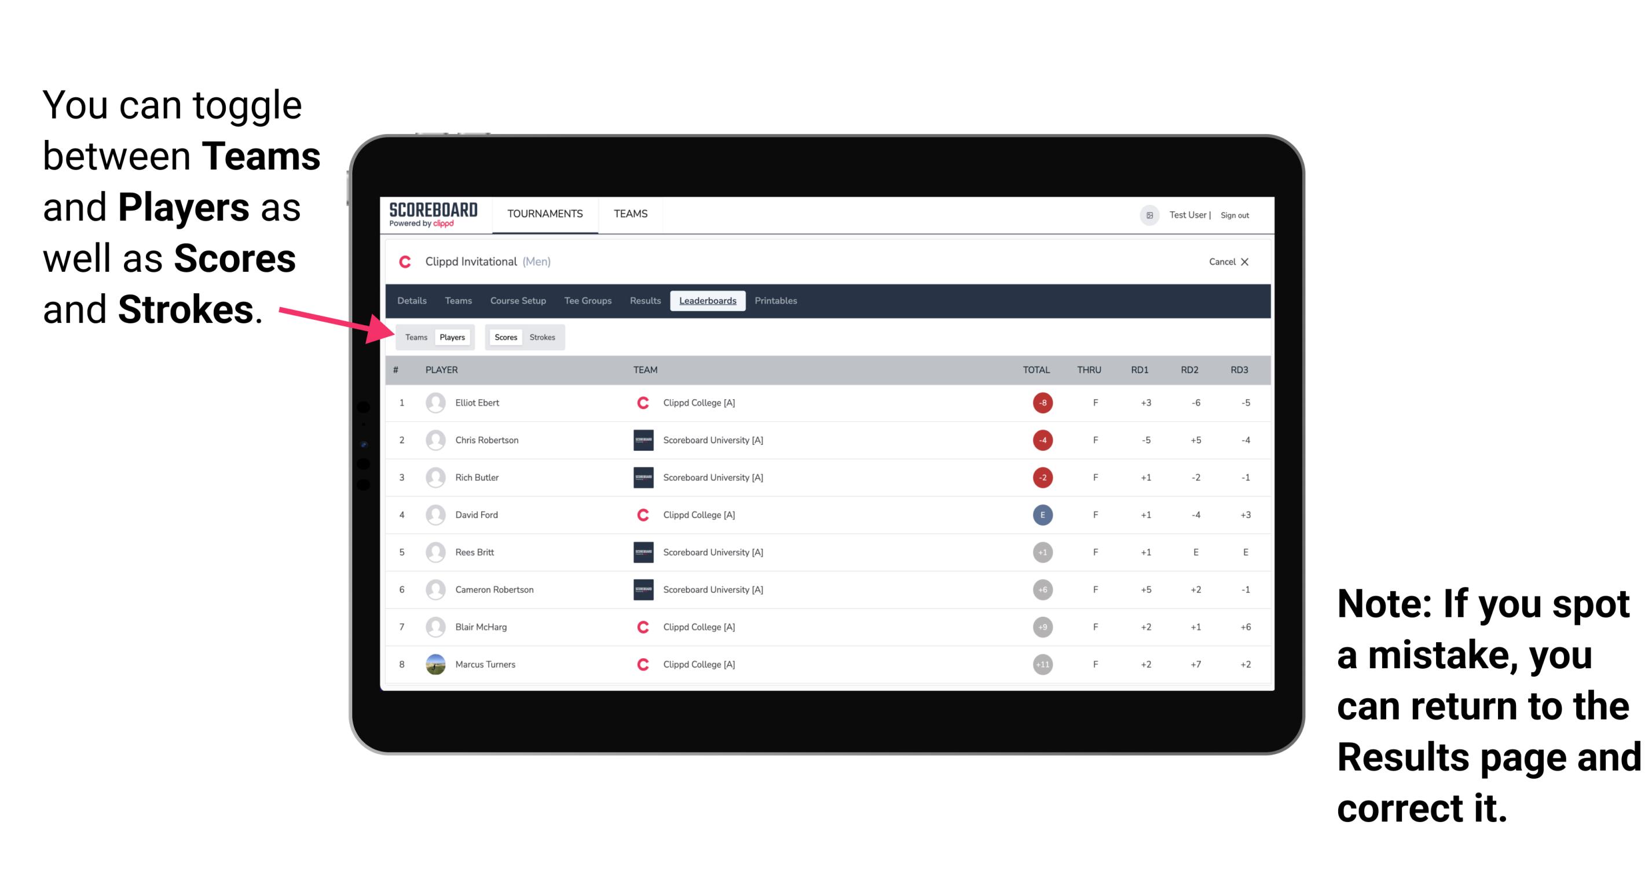This screenshot has width=1652, height=888.
Task: Toggle to Strokes display mode
Action: point(543,337)
